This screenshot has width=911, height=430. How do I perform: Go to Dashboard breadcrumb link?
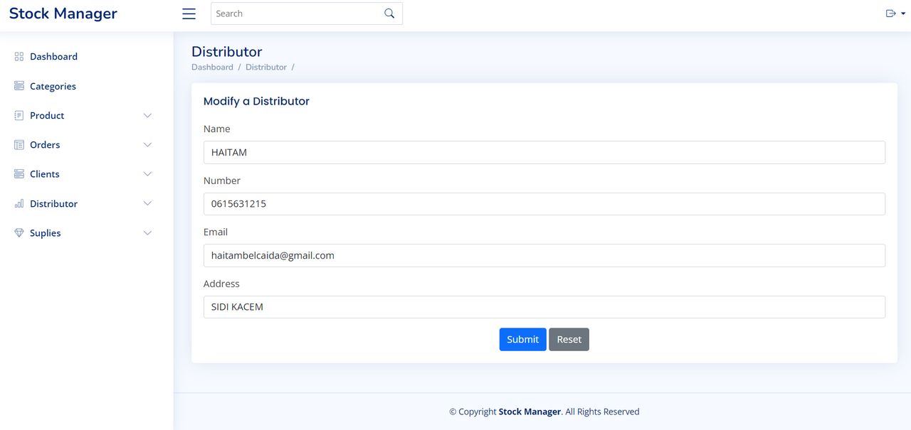point(212,67)
